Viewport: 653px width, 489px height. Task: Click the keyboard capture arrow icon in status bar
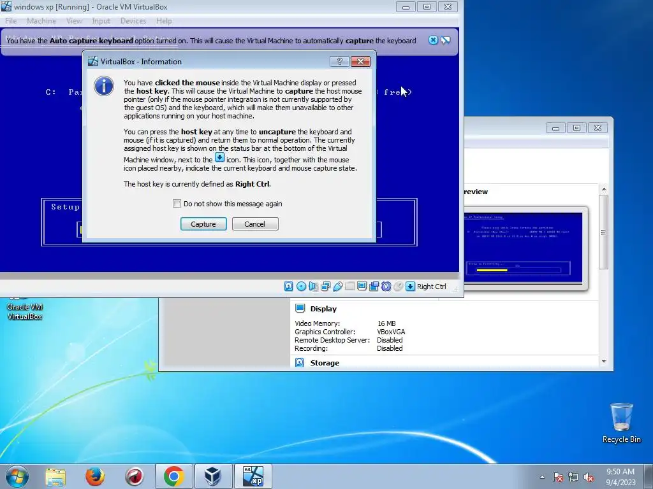pos(410,286)
